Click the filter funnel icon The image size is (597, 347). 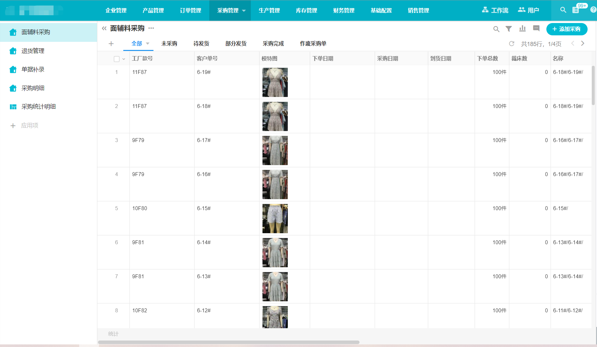[509, 29]
